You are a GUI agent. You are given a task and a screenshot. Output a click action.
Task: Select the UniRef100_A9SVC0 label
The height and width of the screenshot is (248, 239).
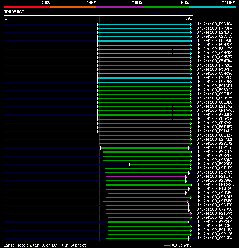[x=214, y=156]
